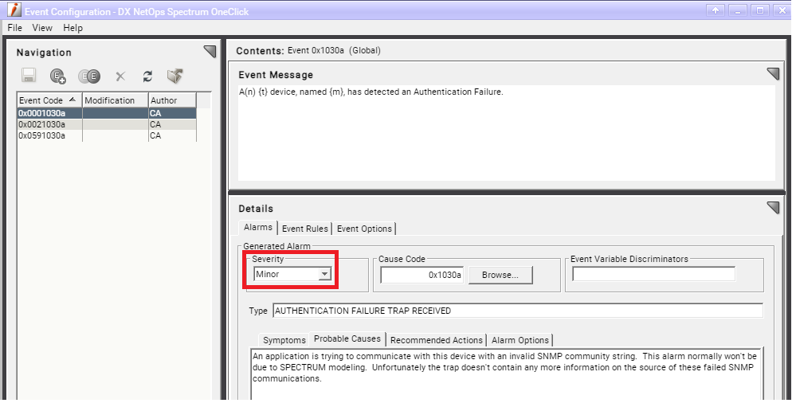This screenshot has width=796, height=403.
Task: Click the Probable Causes text area
Action: click(x=506, y=374)
